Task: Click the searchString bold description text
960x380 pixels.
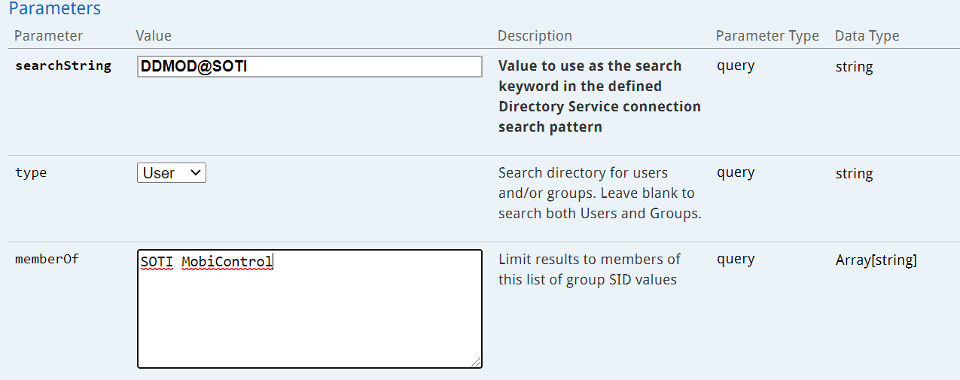Action: pos(599,96)
